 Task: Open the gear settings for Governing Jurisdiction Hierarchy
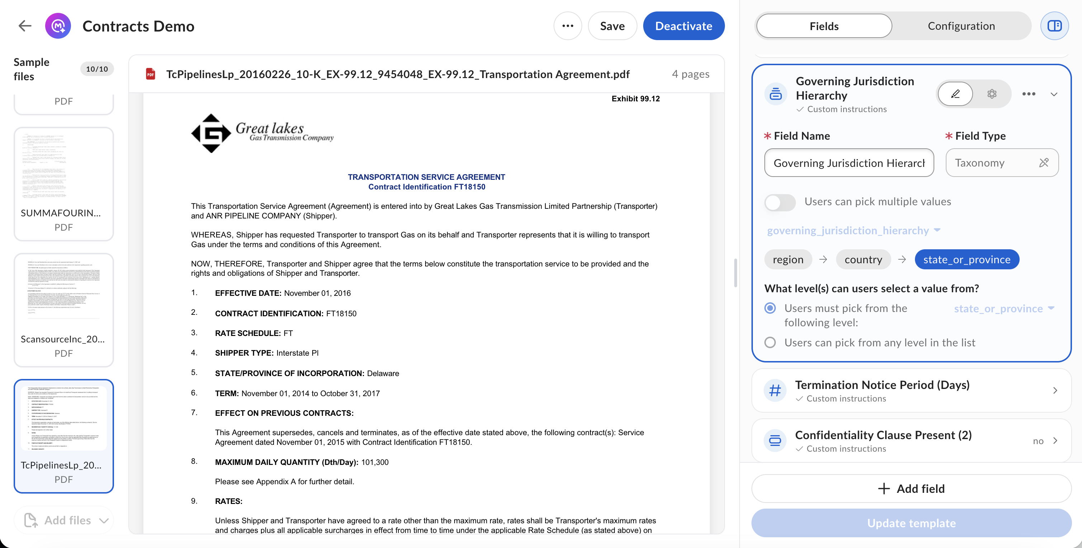(992, 94)
